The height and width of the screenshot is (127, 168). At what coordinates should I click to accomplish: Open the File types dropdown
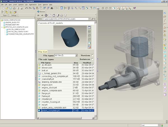point(76,56)
